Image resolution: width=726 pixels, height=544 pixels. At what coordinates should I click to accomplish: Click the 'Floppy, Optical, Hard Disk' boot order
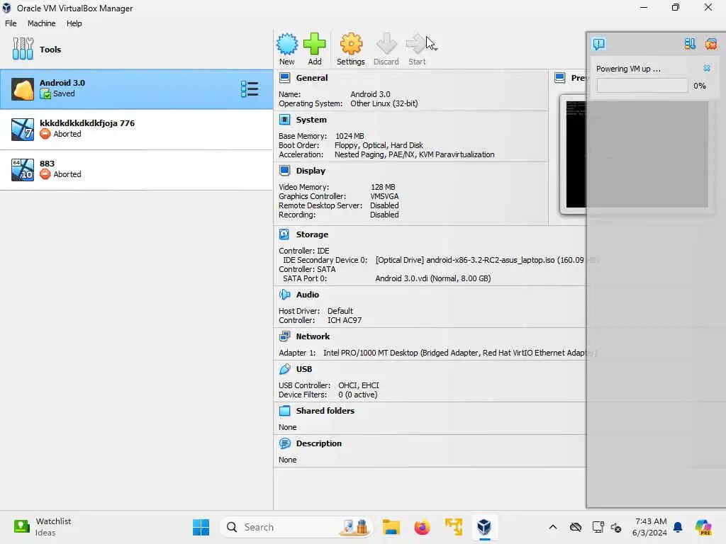coord(379,145)
